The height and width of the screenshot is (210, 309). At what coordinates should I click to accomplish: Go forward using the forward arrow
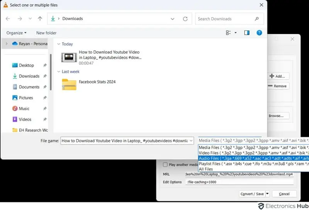[x=20, y=18]
